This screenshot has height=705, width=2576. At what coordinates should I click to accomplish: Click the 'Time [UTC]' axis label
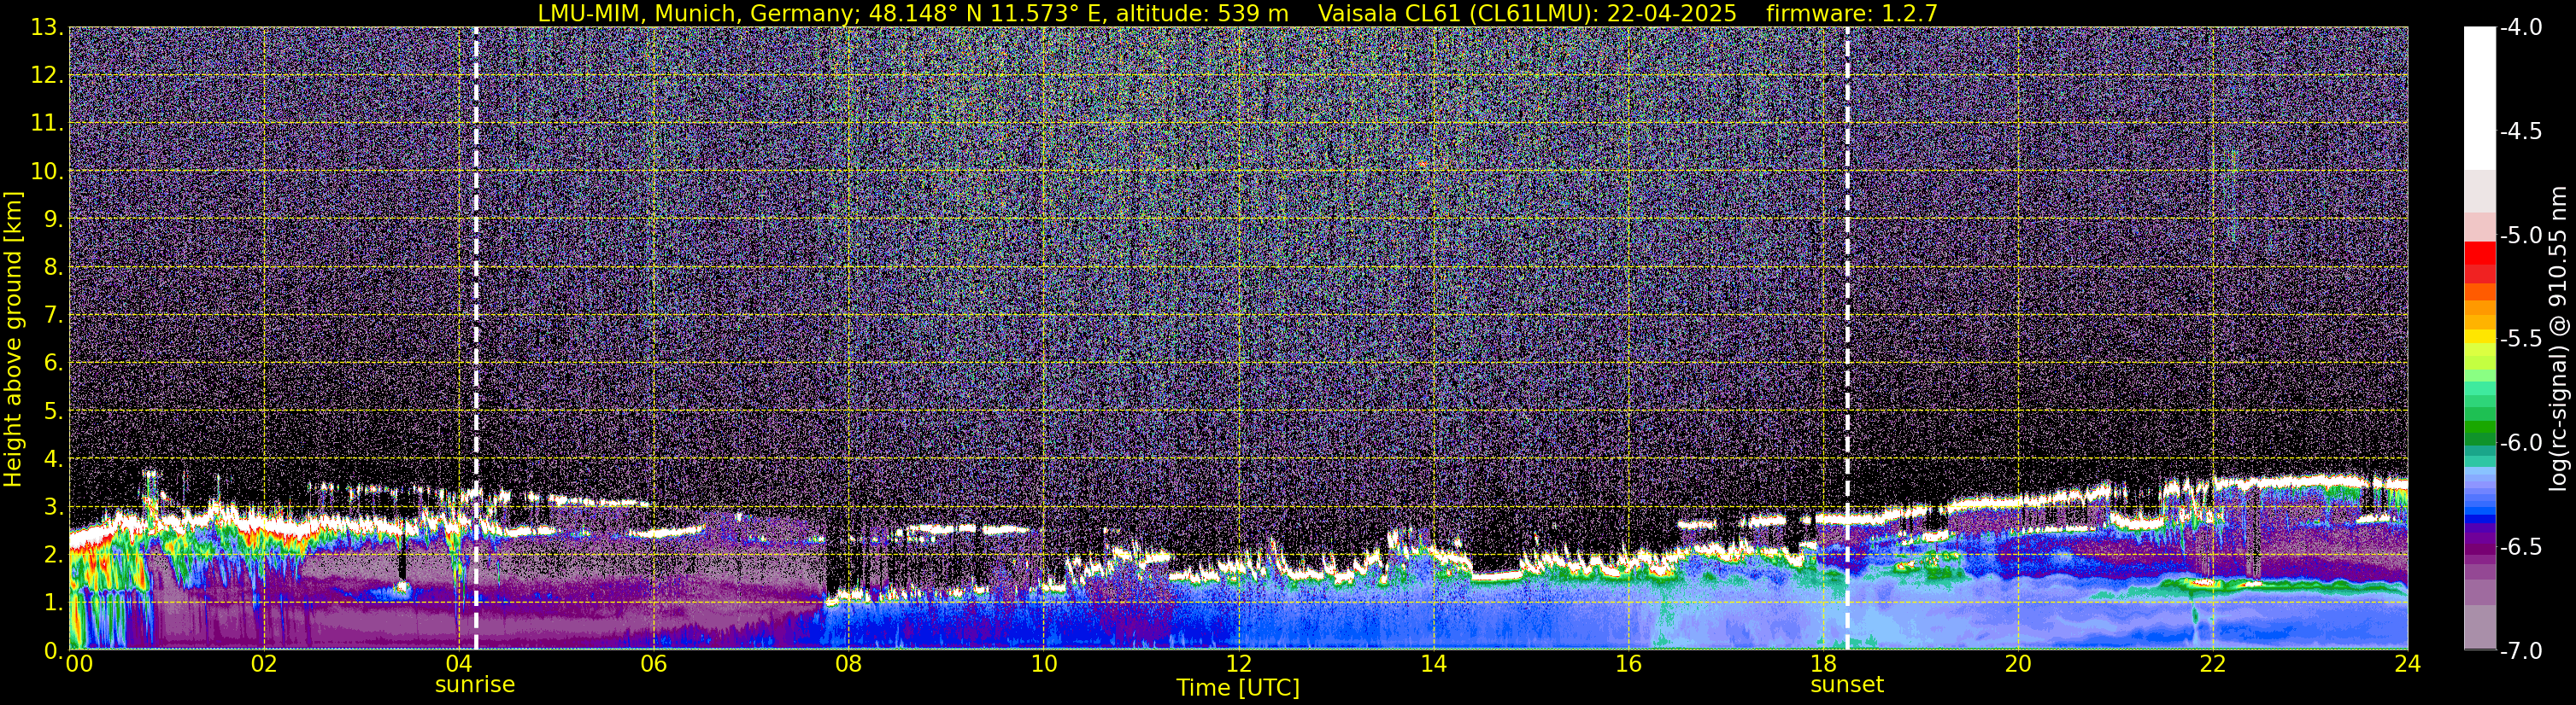click(1238, 687)
